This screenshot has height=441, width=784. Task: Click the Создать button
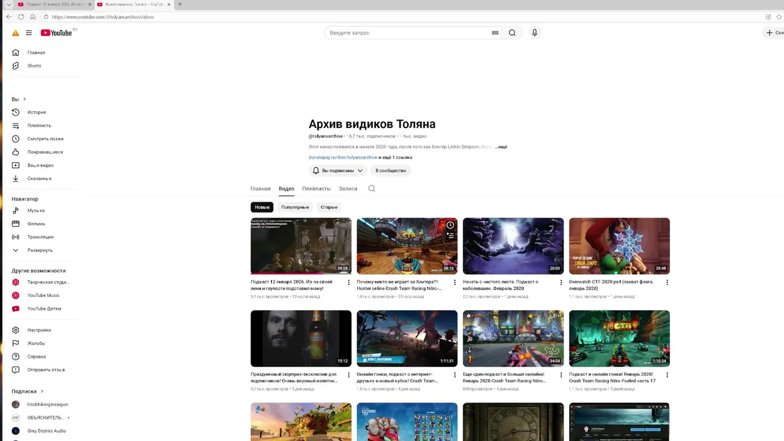(x=774, y=32)
